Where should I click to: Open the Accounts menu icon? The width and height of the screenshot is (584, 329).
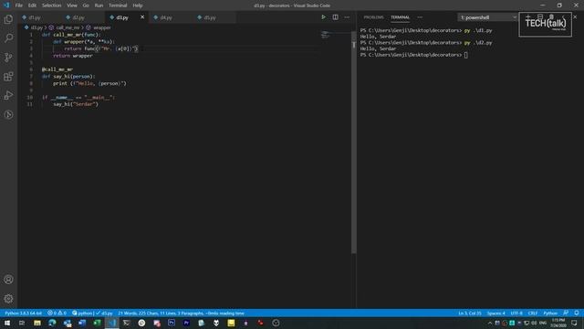[8, 280]
